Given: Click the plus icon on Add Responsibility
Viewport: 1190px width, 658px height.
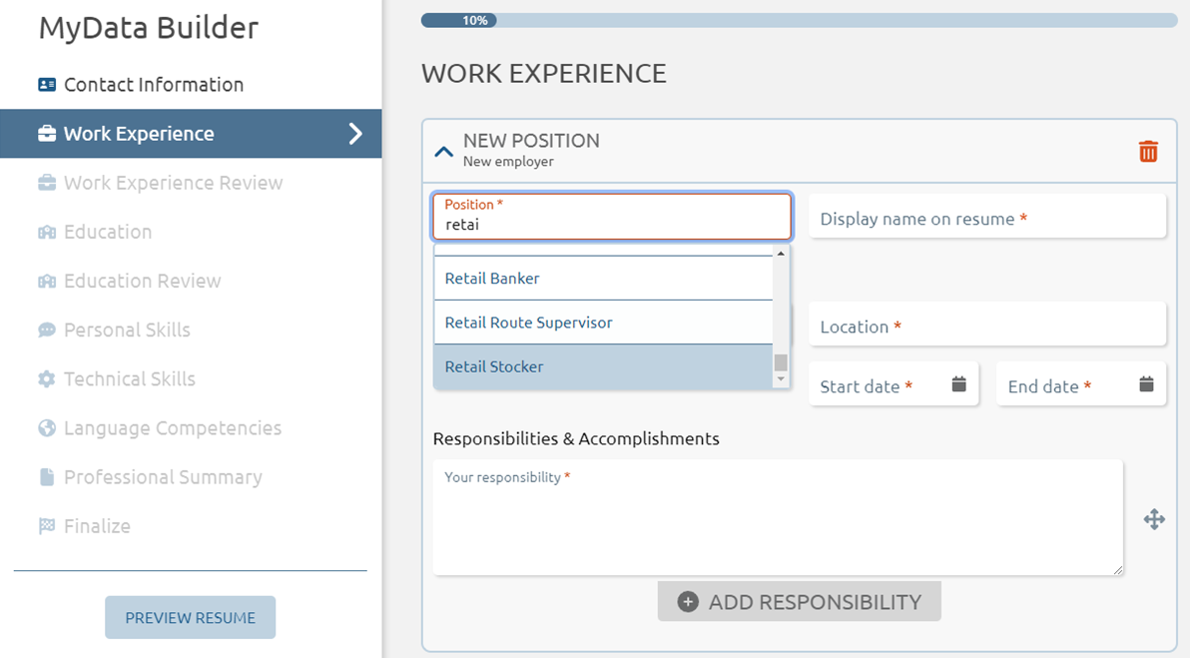Looking at the screenshot, I should pyautogui.click(x=687, y=602).
